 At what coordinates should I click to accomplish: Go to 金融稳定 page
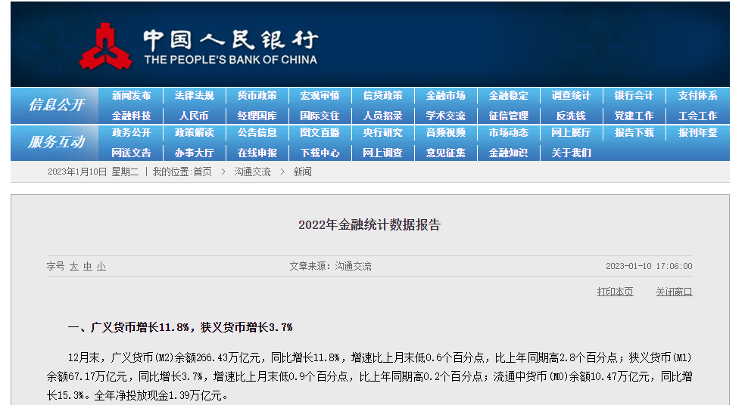(x=508, y=95)
